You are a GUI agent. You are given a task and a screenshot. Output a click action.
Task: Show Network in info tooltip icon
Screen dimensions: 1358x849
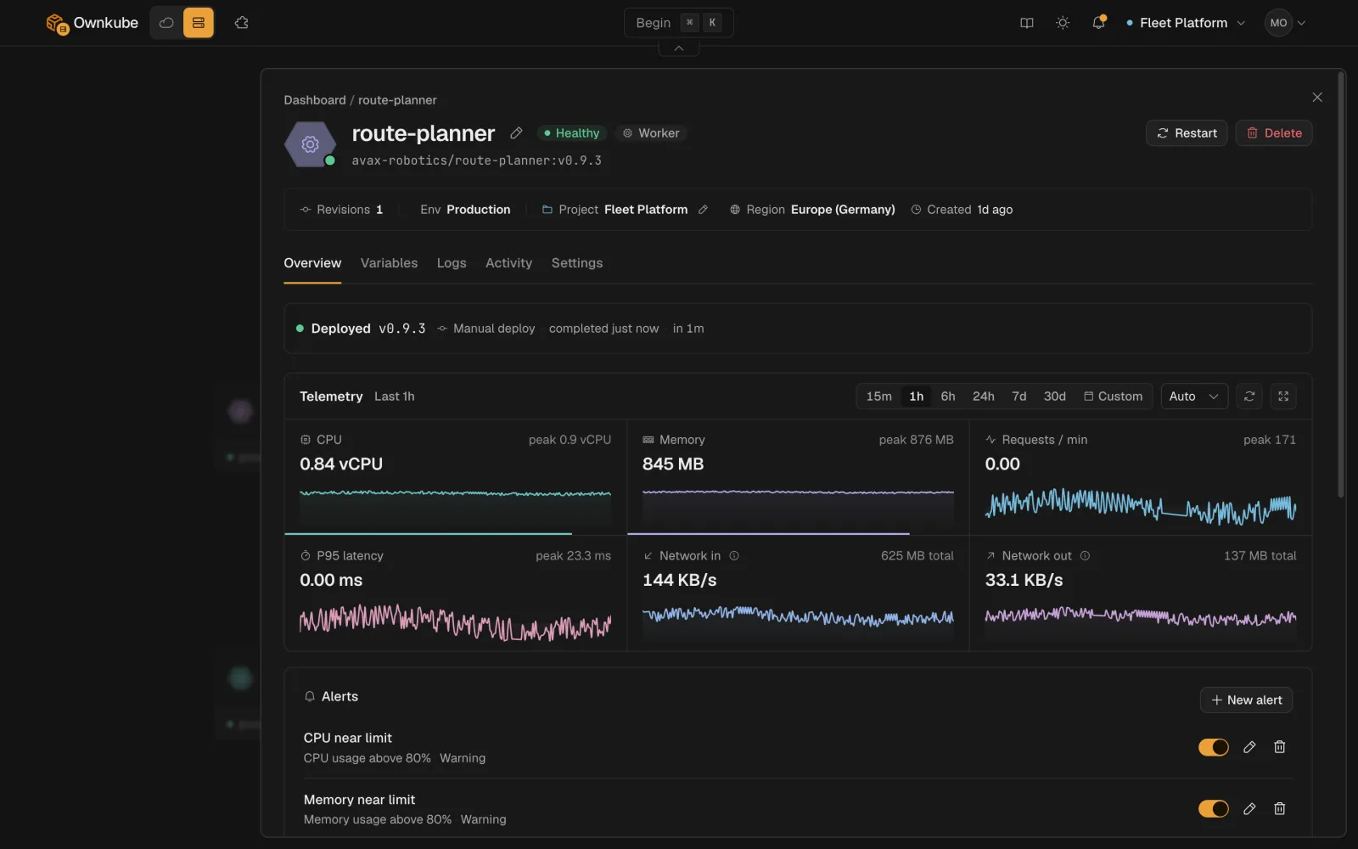tap(734, 556)
